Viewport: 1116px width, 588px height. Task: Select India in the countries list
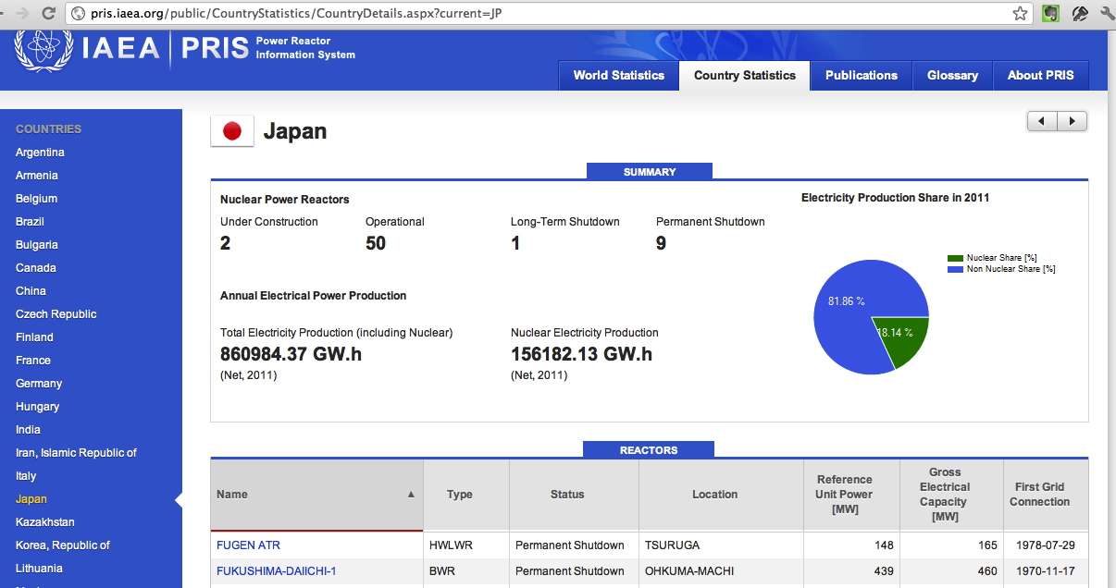pyautogui.click(x=28, y=430)
